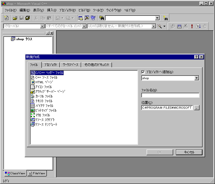
Task: Open the ビルド(B) menu
Action: (x=84, y=10)
